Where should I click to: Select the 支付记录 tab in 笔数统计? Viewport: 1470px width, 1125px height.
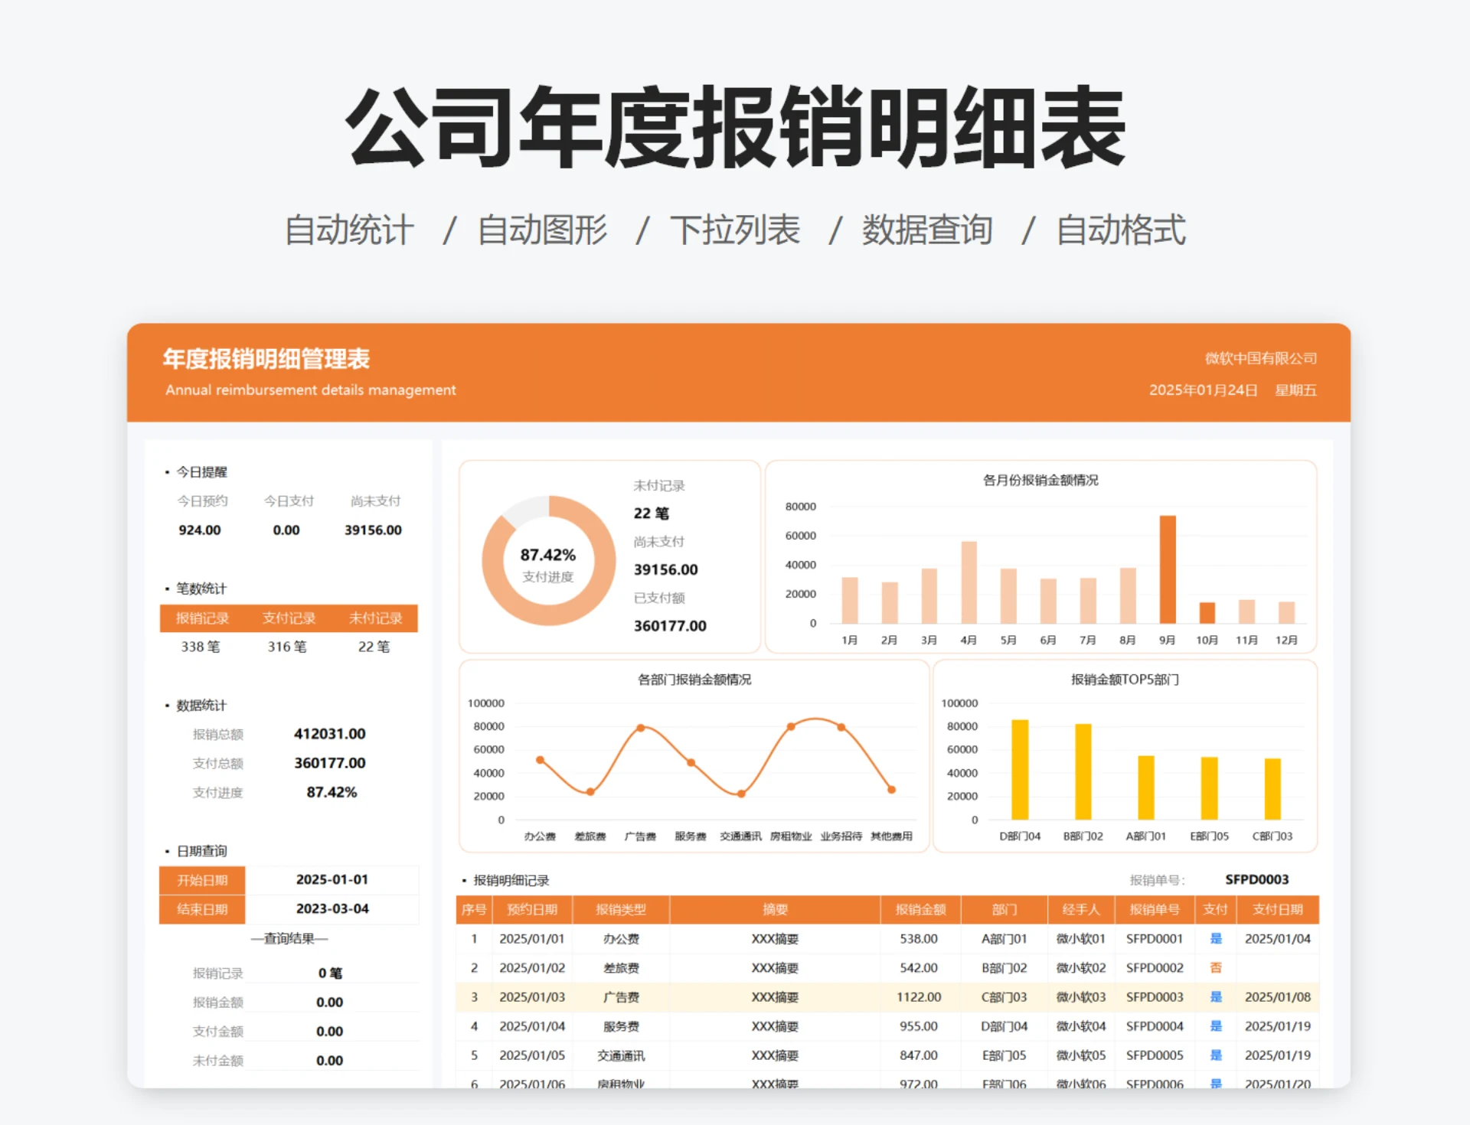[x=289, y=618]
